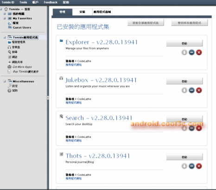
Task: Switch to the second tab beside the active one
Action: point(82,12)
